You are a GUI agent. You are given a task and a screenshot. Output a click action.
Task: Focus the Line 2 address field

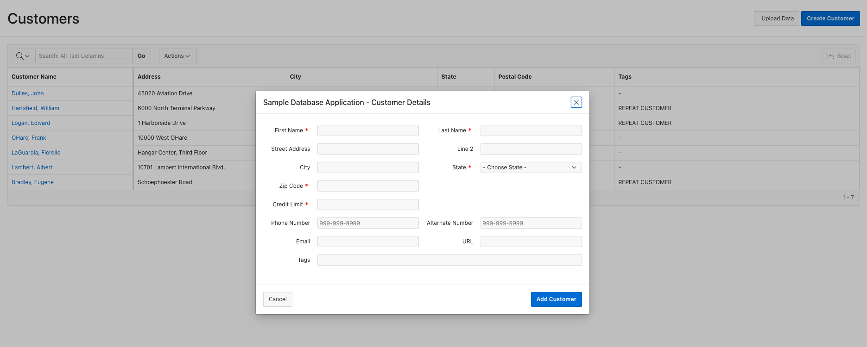531,149
